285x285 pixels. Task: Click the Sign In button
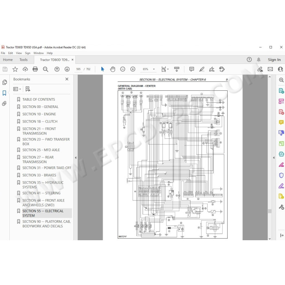point(274,59)
